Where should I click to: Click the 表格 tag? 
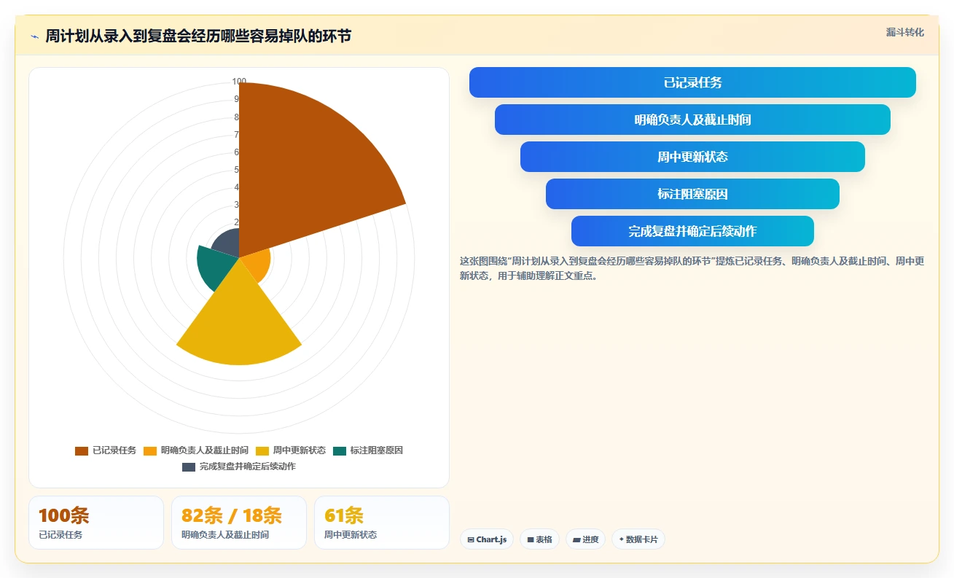pyautogui.click(x=539, y=539)
